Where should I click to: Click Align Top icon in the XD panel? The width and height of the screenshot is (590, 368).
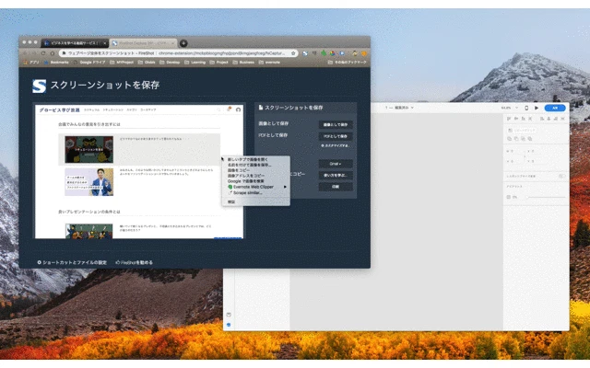tap(509, 119)
